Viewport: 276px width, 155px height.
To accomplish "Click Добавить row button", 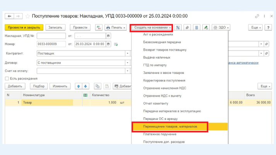I will [15, 86].
